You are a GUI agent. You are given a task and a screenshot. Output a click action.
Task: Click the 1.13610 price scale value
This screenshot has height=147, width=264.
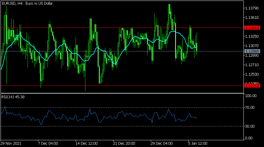point(252,18)
